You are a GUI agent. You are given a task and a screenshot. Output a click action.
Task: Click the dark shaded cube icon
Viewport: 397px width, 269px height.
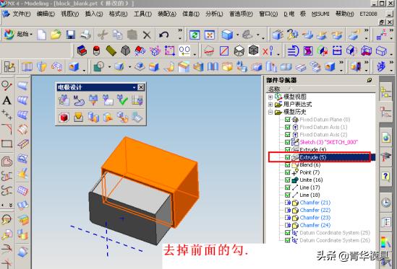253,50
